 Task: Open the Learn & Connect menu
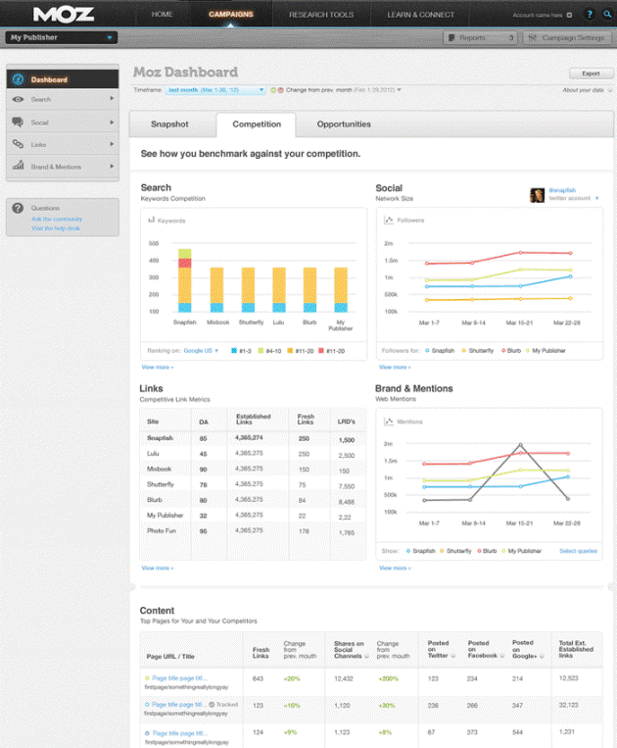pyautogui.click(x=421, y=15)
